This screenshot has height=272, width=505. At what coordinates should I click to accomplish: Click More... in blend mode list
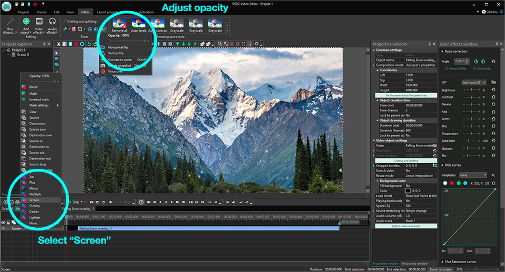click(34, 223)
